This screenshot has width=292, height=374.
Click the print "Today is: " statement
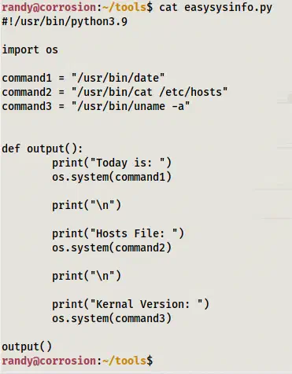pos(112,163)
